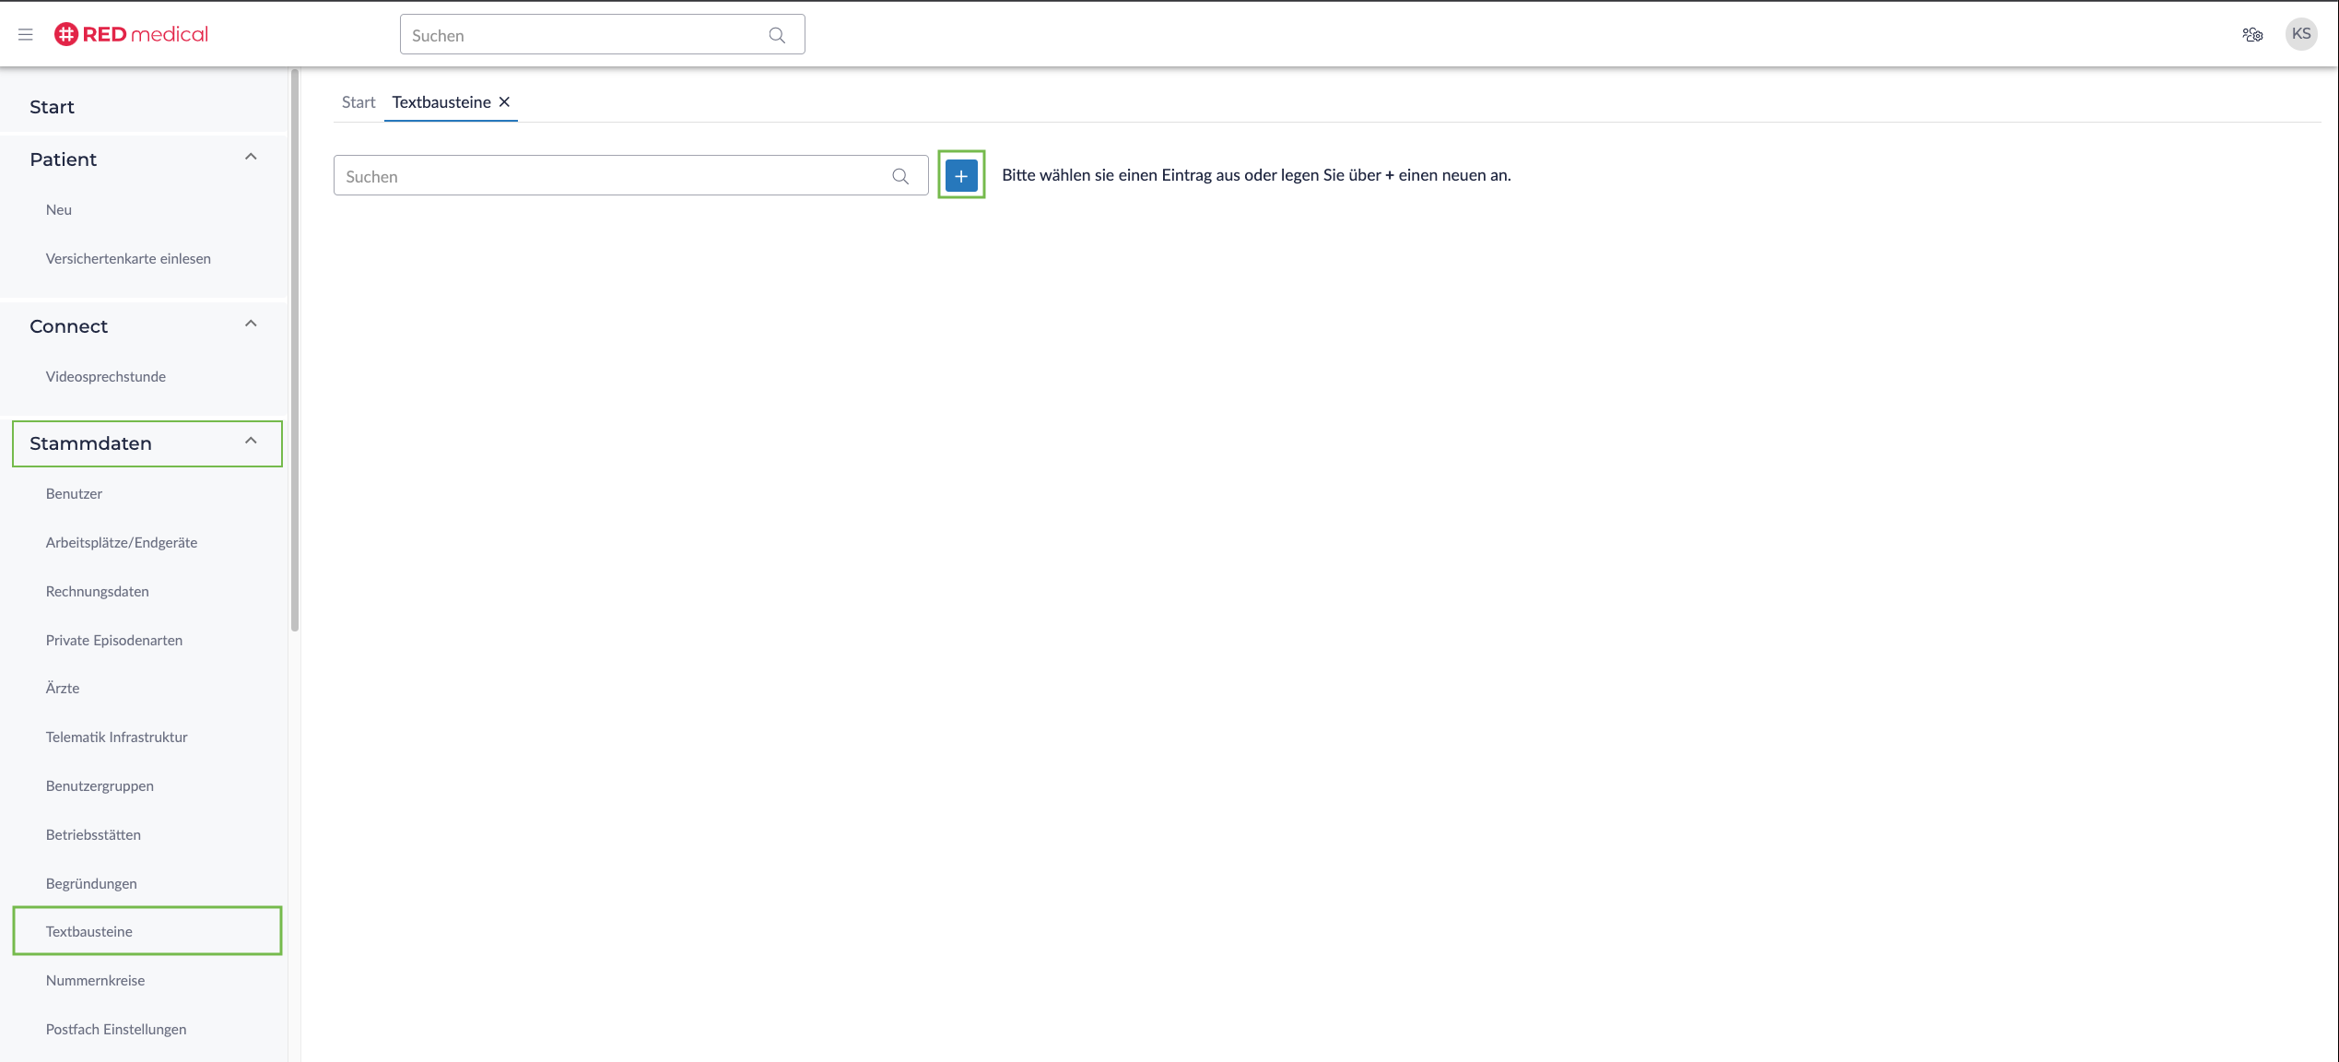Focus the Textbausteine search field
Image resolution: width=2339 pixels, height=1062 pixels.
(608, 176)
